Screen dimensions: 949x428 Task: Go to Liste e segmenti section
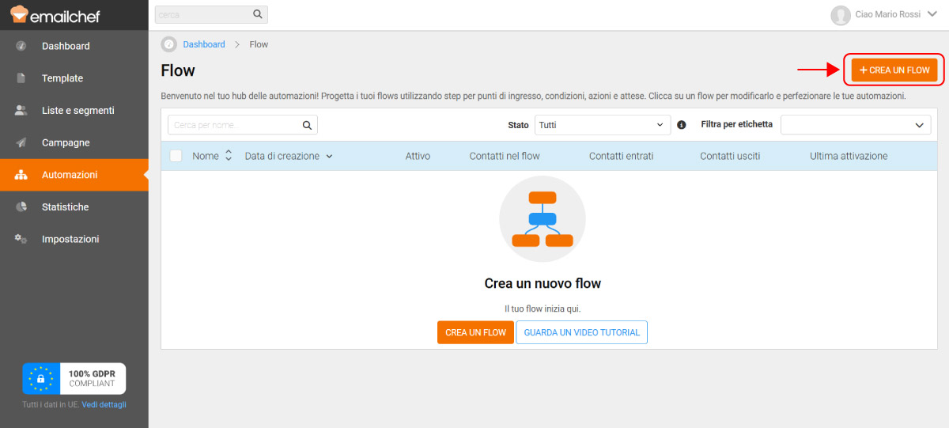coord(78,111)
